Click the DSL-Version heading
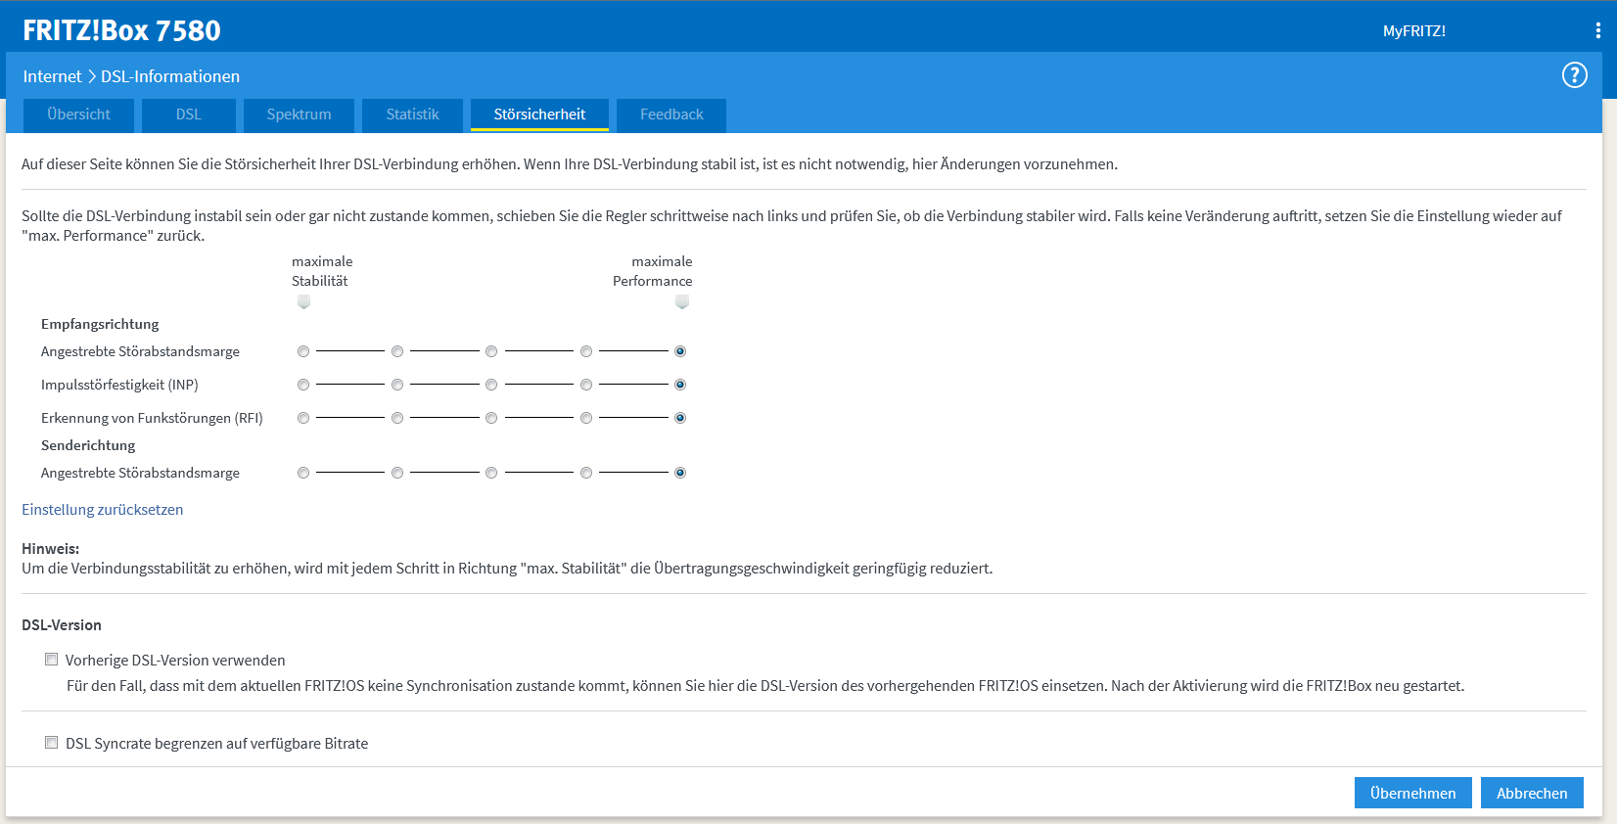Screen dimensions: 1617x824 pyautogui.click(x=62, y=625)
